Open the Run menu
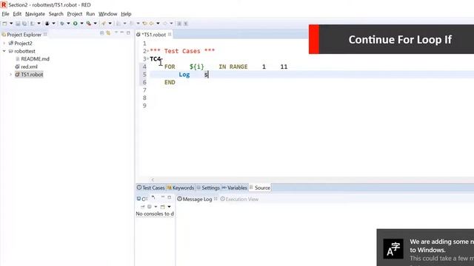Viewport: 474px width, 266px height. point(90,14)
